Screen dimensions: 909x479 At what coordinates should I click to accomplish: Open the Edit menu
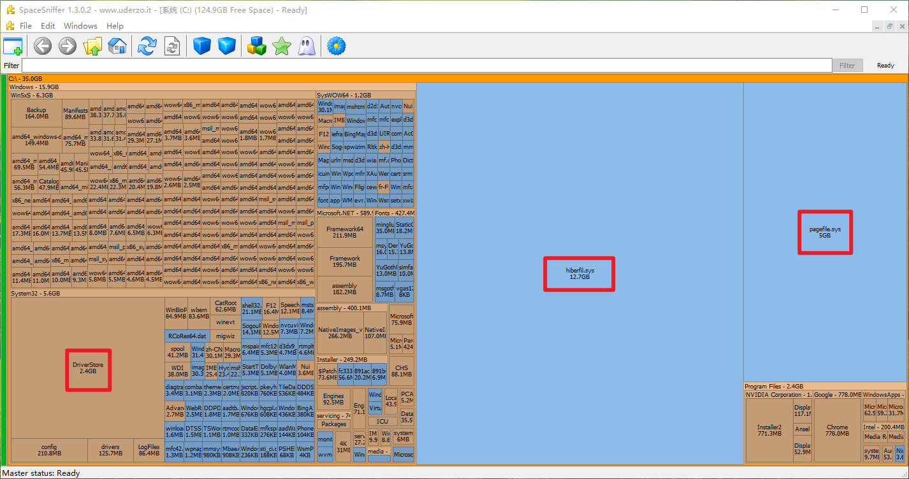tap(48, 26)
